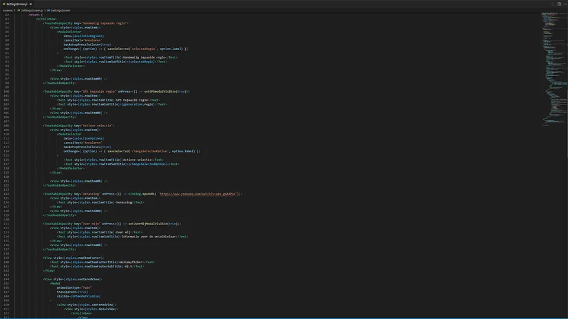Screen dimensions: 568x319
Task: Click line number 84 in the gutter
Action: tap(7, 23)
